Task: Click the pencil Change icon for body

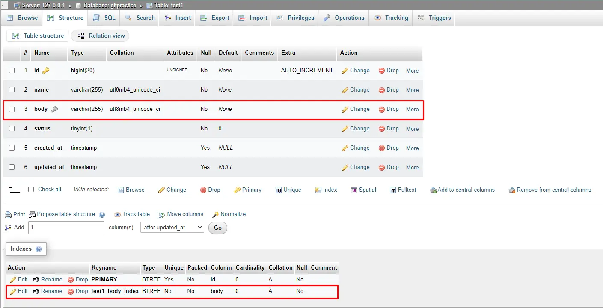Action: (x=345, y=109)
